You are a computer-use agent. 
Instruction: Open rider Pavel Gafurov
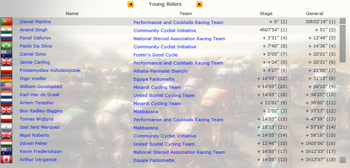(35, 38)
